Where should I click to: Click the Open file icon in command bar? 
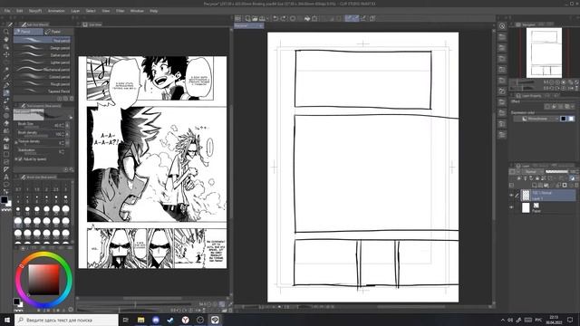(x=255, y=18)
